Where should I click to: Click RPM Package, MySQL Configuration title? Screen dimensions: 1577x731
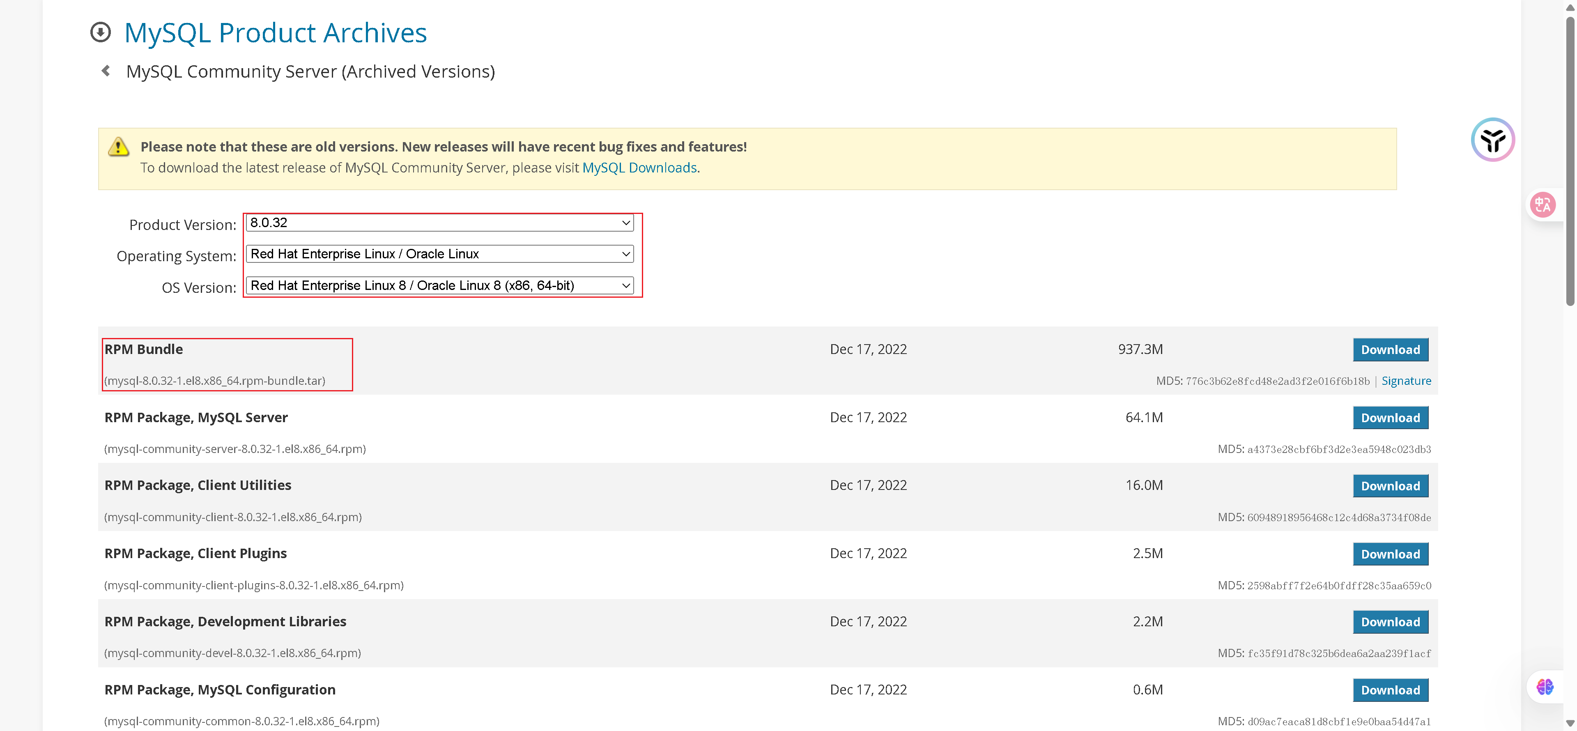tap(220, 690)
